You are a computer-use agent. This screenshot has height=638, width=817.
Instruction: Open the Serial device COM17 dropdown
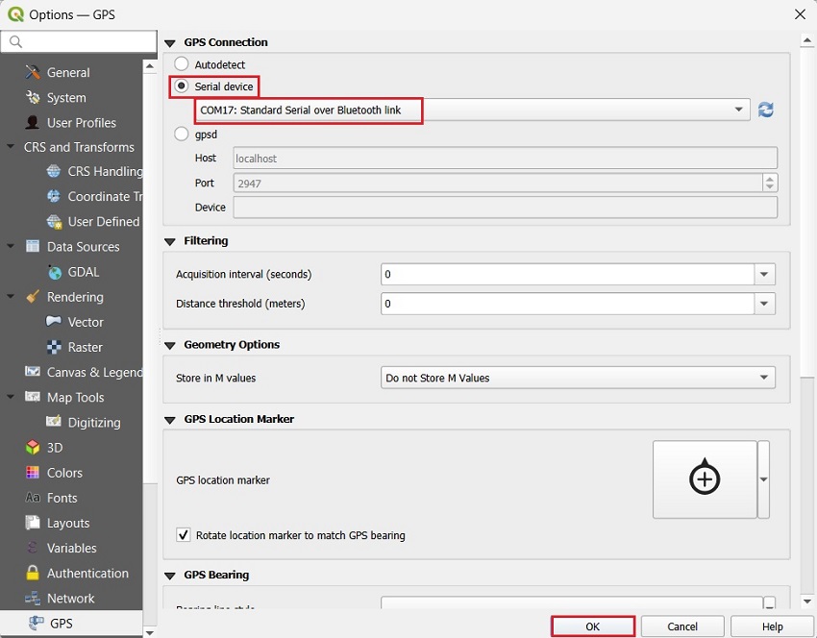(x=472, y=110)
